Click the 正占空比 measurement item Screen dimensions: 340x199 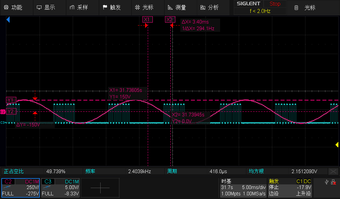[14, 171]
